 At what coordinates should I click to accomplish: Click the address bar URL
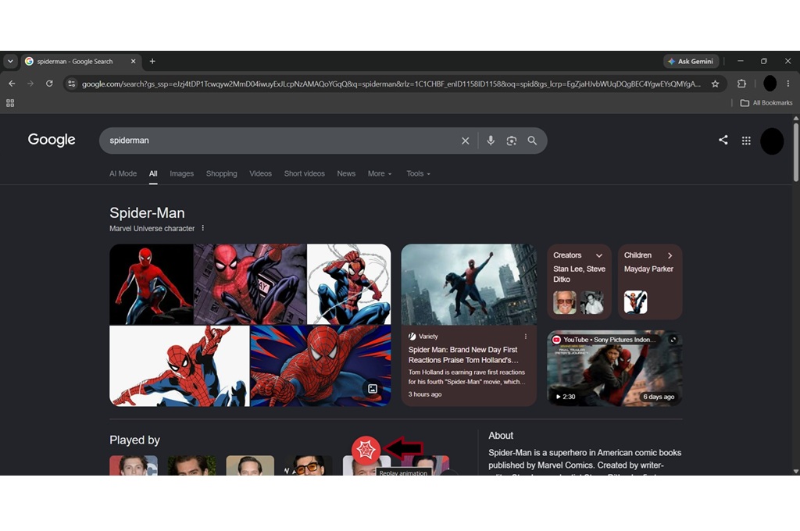point(391,84)
